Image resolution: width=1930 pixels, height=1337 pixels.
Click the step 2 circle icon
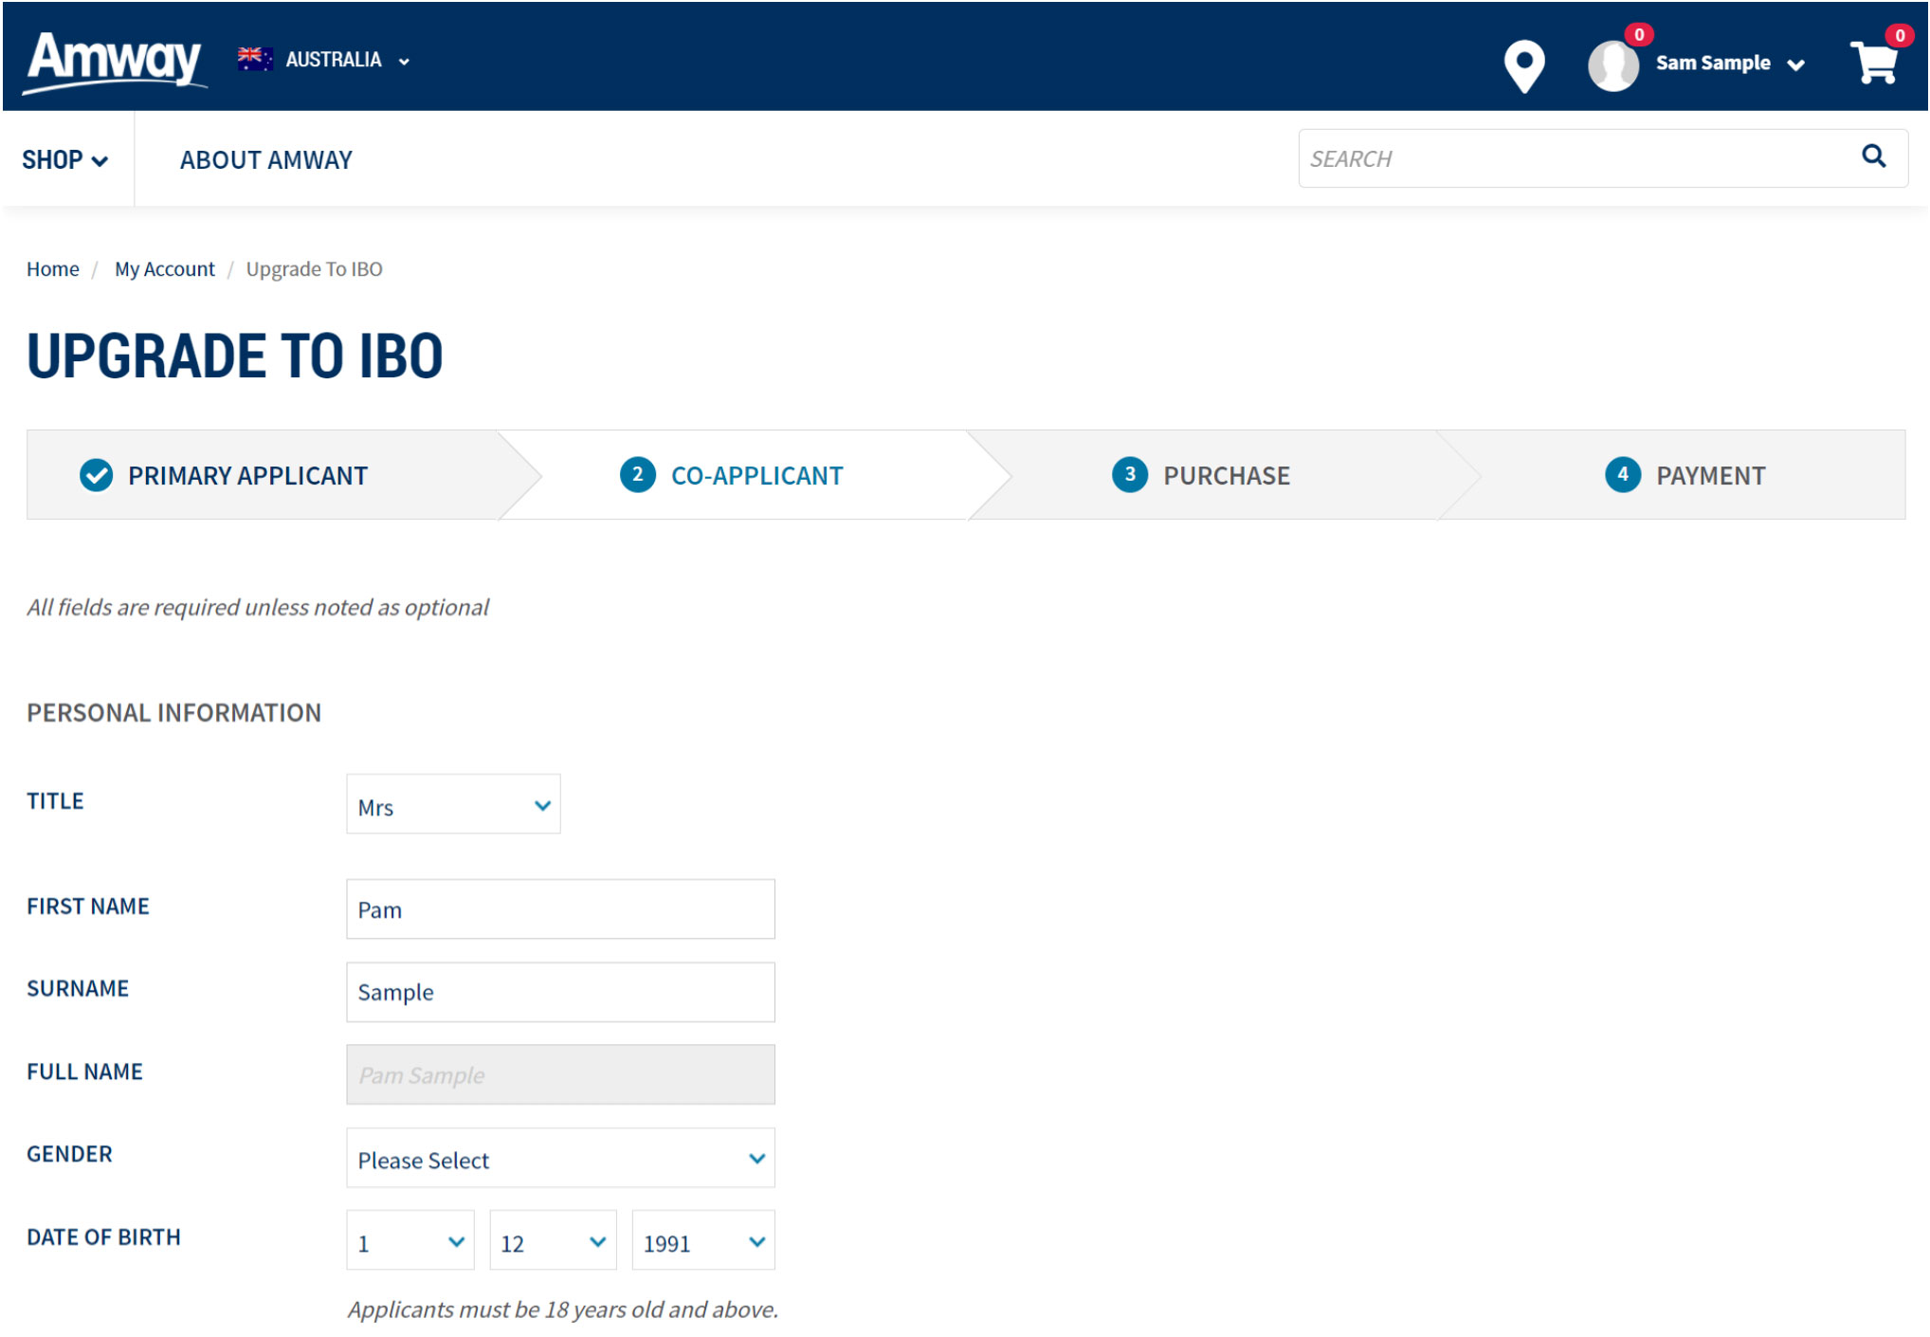pos(637,474)
